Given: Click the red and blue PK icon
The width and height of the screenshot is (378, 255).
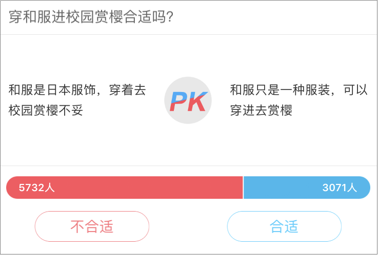Looking at the screenshot, I should (188, 100).
